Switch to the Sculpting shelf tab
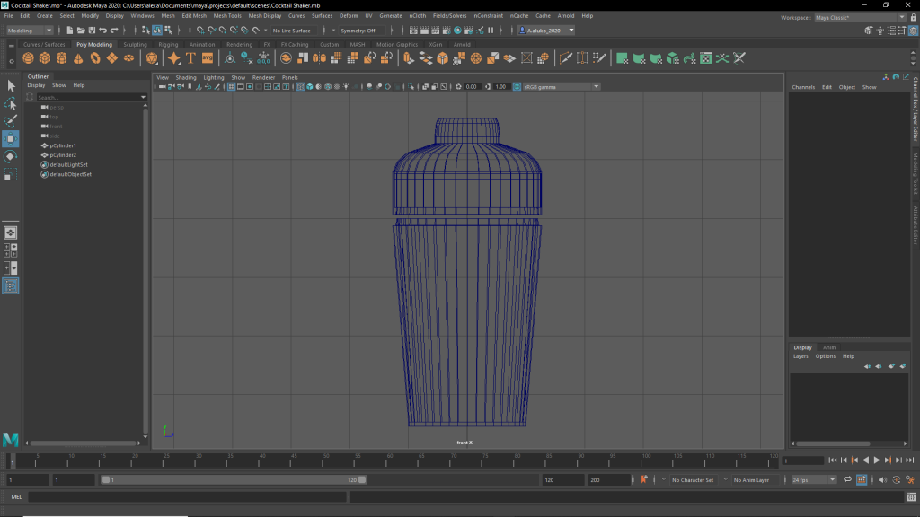The image size is (920, 517). tap(135, 44)
